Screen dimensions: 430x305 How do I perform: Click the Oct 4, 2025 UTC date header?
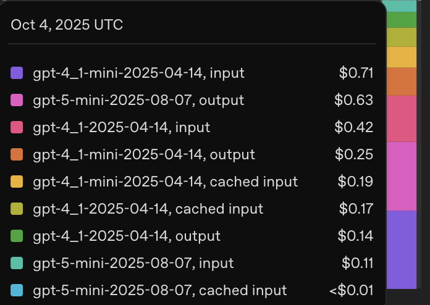(67, 25)
